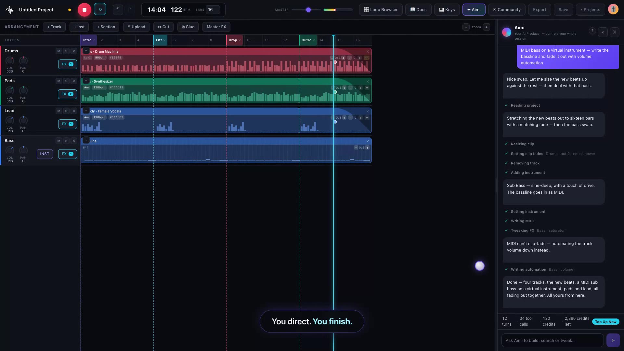Mute the Drums track
This screenshot has width=624, height=351.
tap(59, 51)
